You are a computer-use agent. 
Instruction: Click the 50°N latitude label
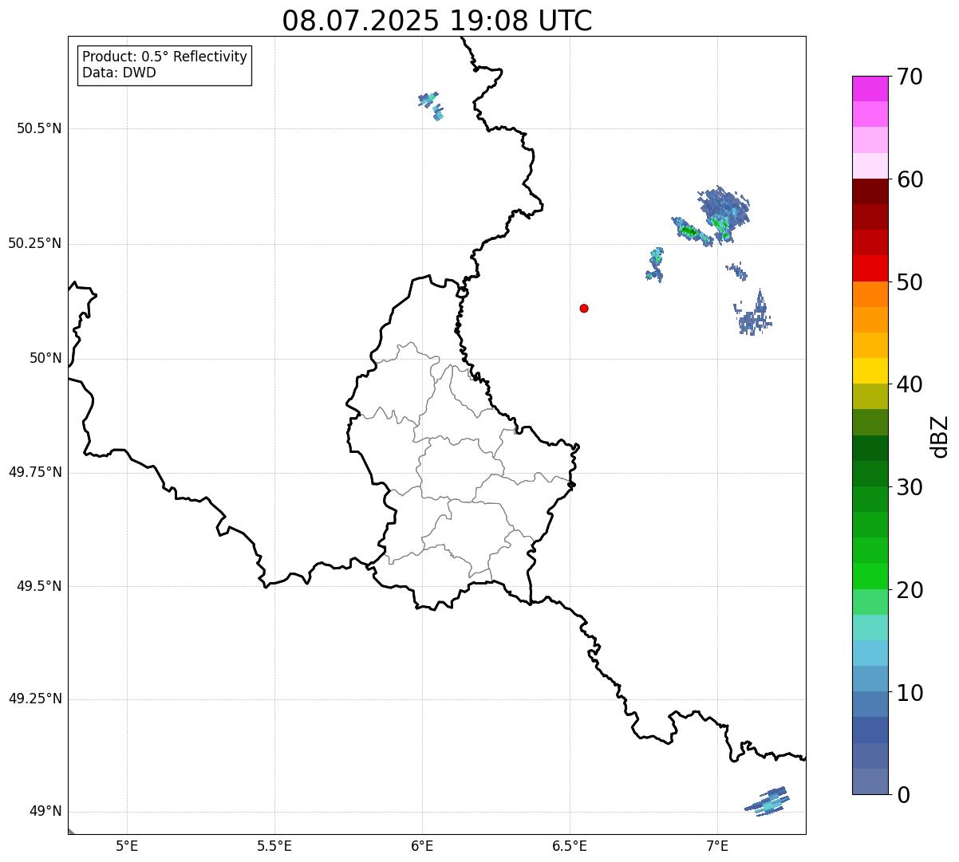[x=45, y=358]
